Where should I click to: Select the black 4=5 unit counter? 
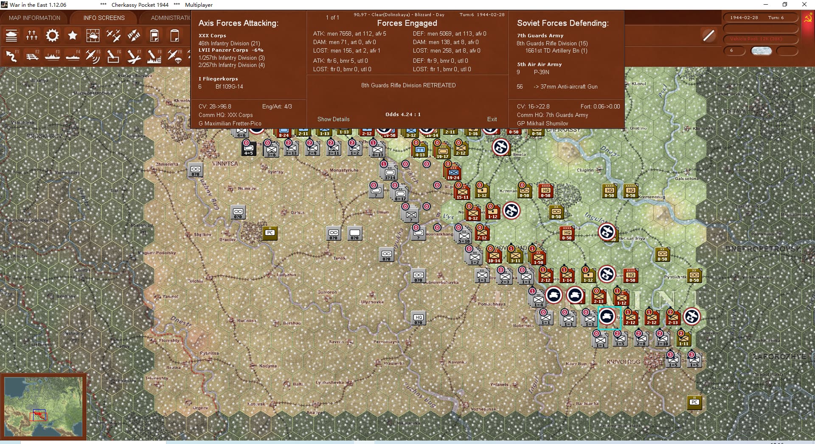[x=248, y=148]
